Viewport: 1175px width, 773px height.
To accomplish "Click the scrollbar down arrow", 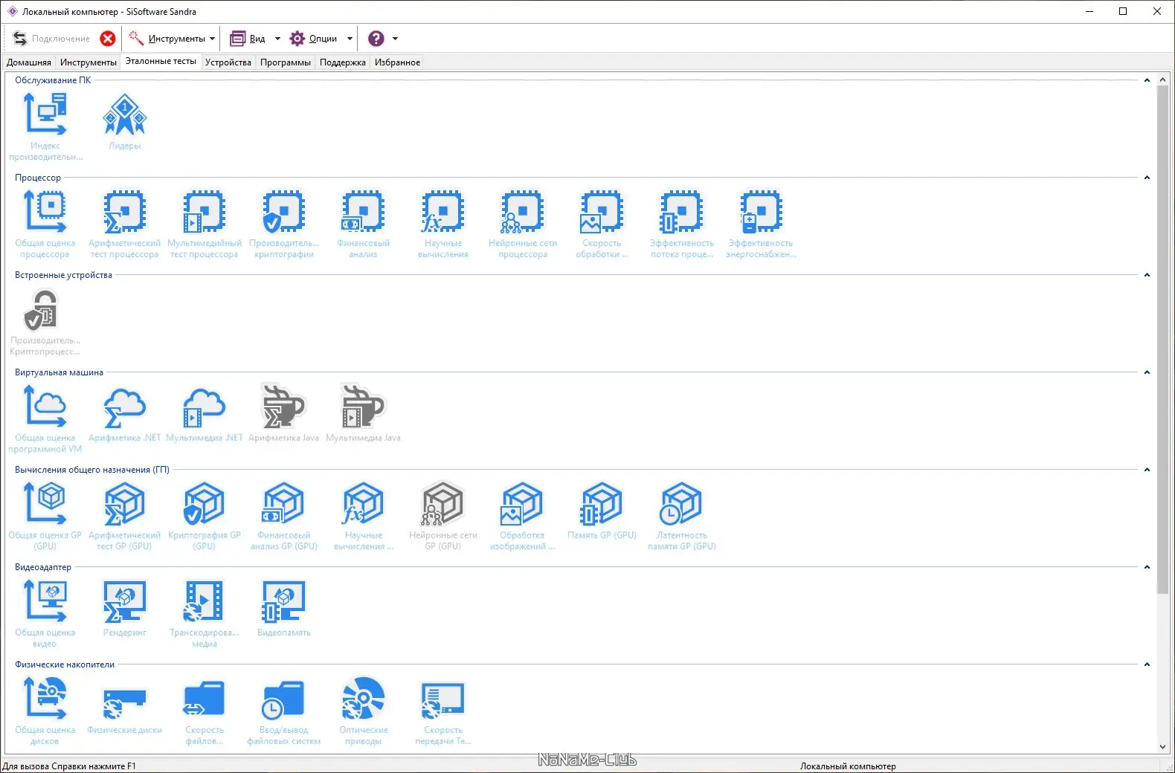I will tap(1163, 747).
